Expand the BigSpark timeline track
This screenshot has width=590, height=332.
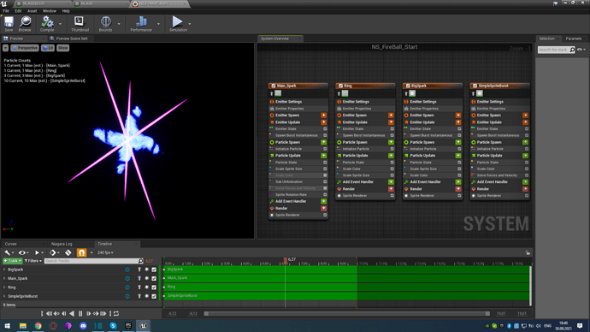point(4,270)
